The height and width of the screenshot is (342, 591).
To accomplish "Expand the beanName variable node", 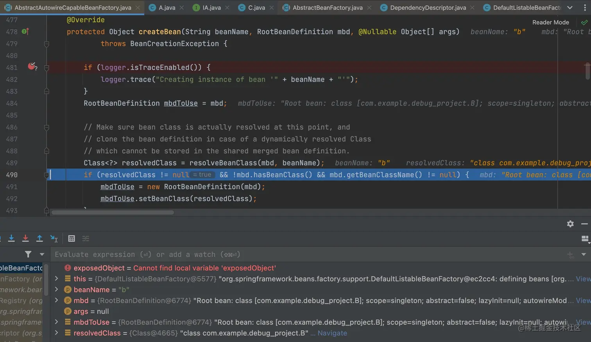I will coord(56,289).
